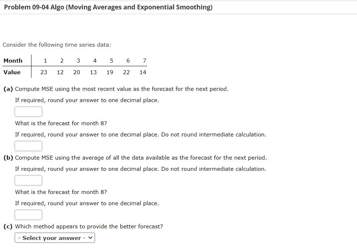Select the Month header in the data table

(x=13, y=60)
